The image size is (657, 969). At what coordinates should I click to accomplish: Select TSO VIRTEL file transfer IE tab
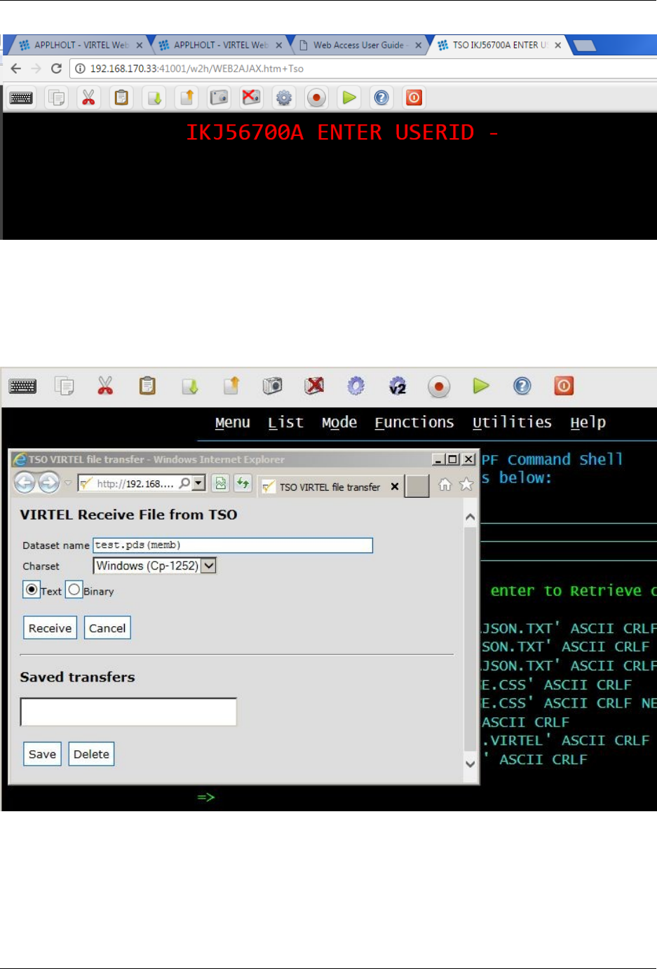coord(330,487)
